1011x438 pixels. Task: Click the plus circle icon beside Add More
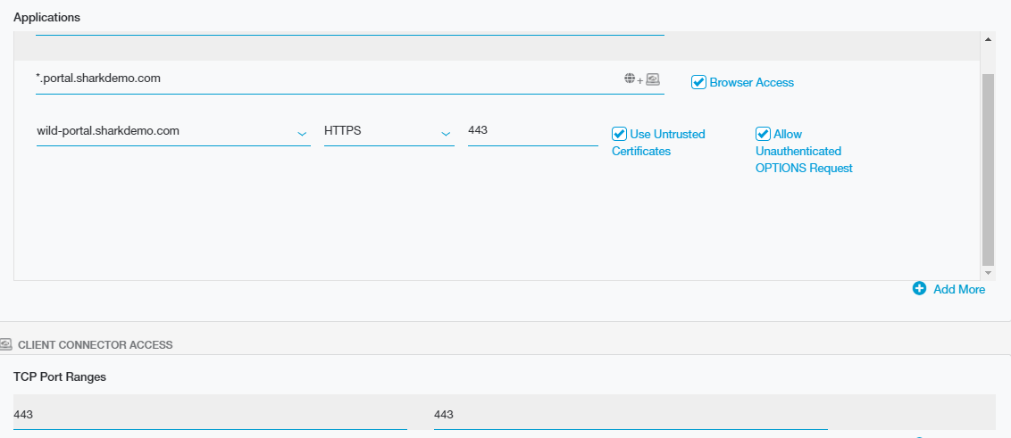click(x=919, y=288)
